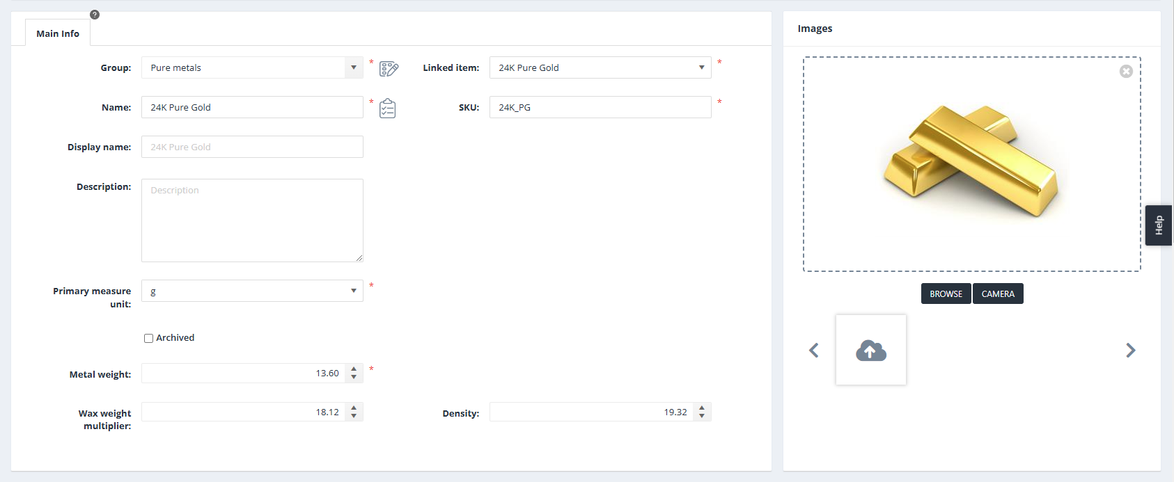Image resolution: width=1174 pixels, height=482 pixels.
Task: Open the group edit icon beside Group
Action: click(389, 68)
